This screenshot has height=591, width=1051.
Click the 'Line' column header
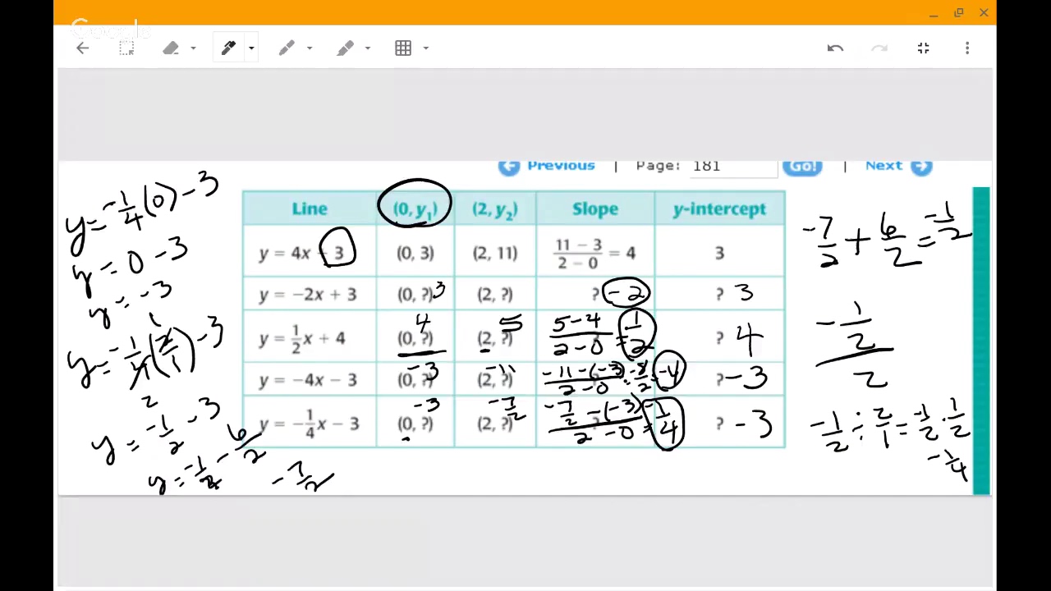(310, 208)
